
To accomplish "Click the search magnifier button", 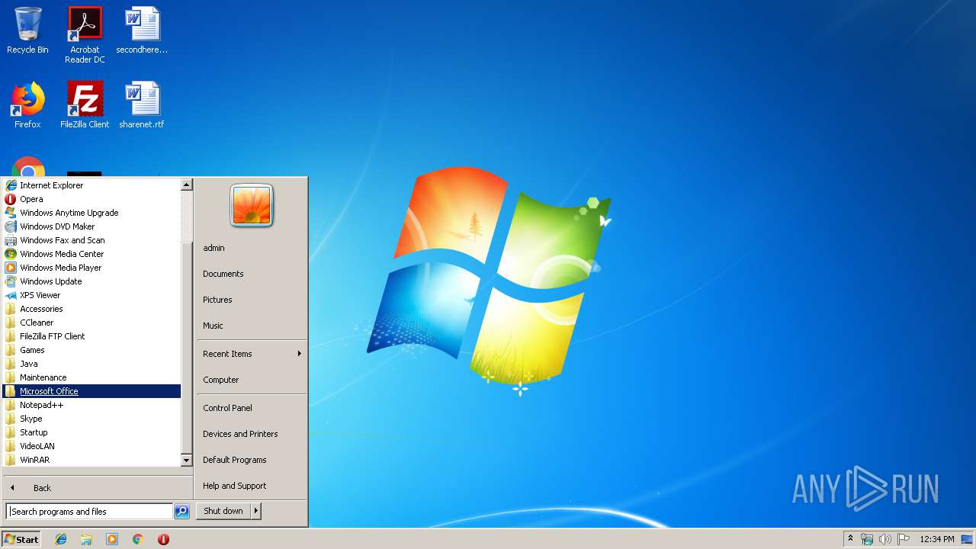I will [181, 512].
